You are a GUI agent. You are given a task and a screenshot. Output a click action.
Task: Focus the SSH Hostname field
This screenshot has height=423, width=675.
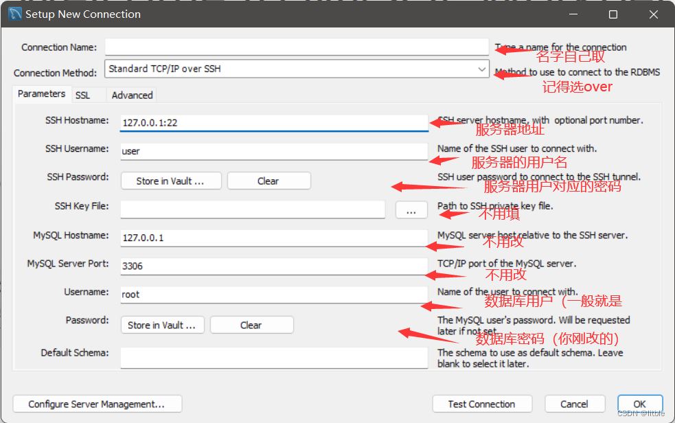pos(274,123)
